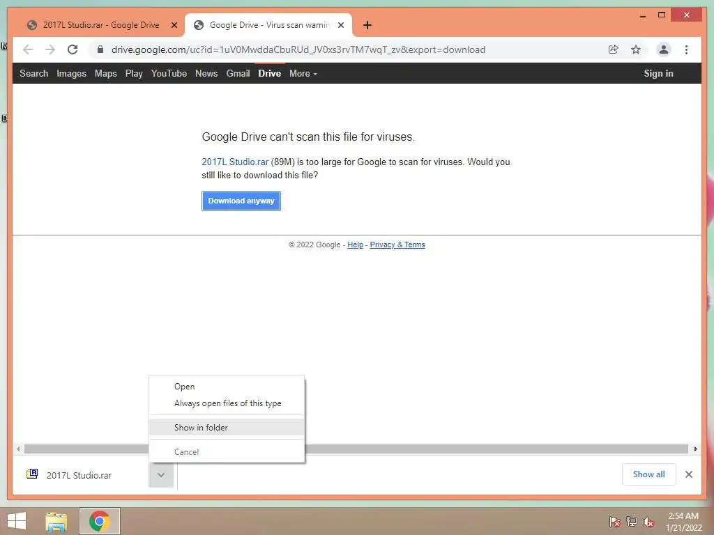This screenshot has height=535, width=714.
Task: Select Always open files of this type
Action: click(x=227, y=403)
